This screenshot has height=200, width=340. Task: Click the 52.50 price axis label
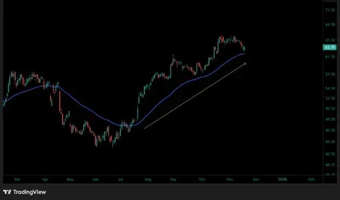[330, 98]
